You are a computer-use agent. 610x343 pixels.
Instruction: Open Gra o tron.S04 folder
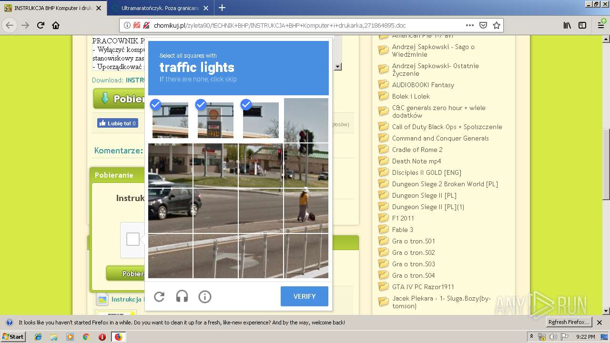click(413, 275)
